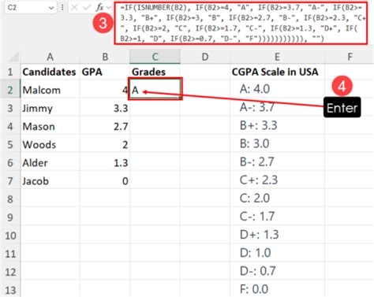Select the cell containing 'Mason'
Viewport: 374px width, 297px height.
50,126
